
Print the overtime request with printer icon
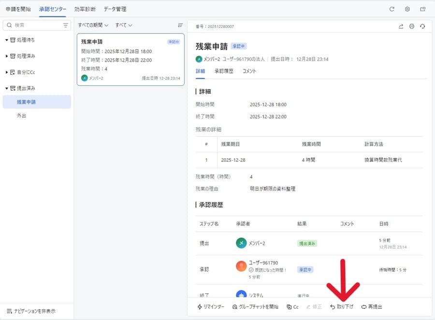(412, 27)
